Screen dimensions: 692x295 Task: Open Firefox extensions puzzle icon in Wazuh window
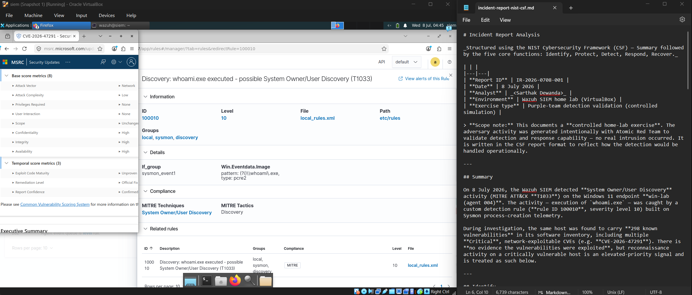439,49
